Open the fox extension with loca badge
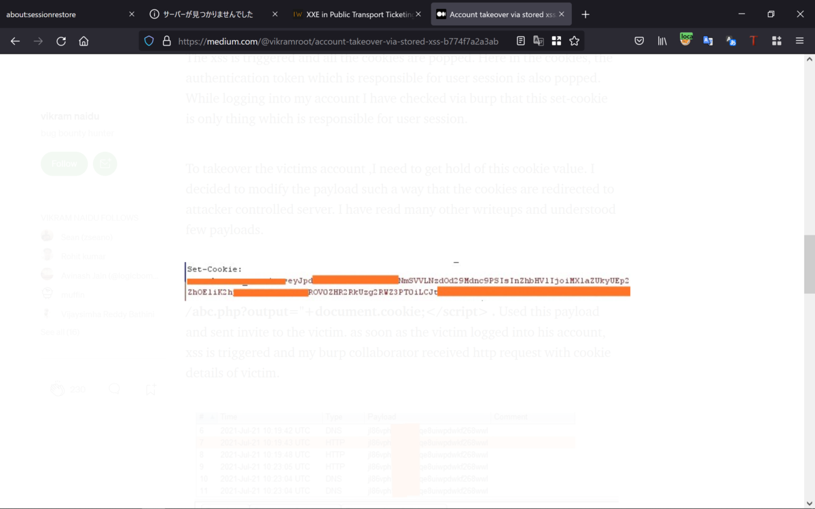Screen dimensions: 815x509 click(x=685, y=40)
